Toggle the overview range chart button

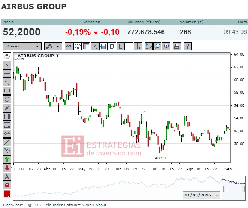pyautogui.click(x=103, y=46)
